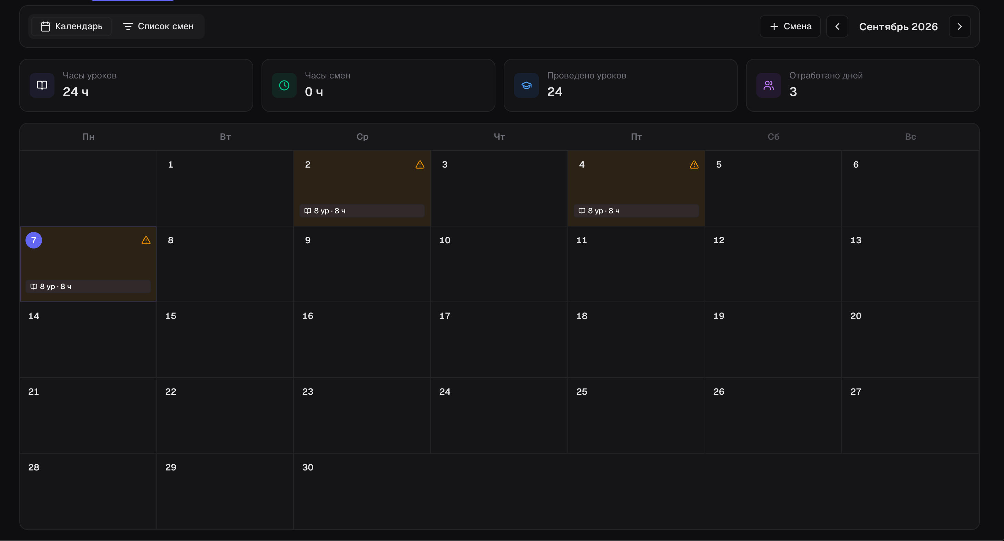Select day 22 in the calendar
1004x541 pixels.
tap(225, 415)
